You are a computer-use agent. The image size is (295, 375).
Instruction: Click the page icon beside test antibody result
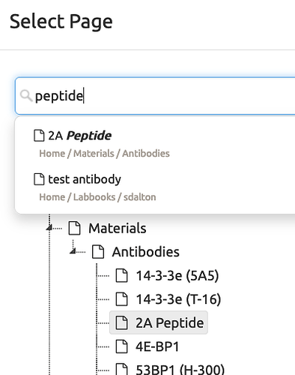(39, 179)
